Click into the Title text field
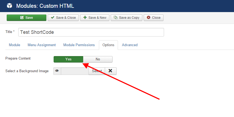The width and height of the screenshot is (234, 117). click(91, 32)
